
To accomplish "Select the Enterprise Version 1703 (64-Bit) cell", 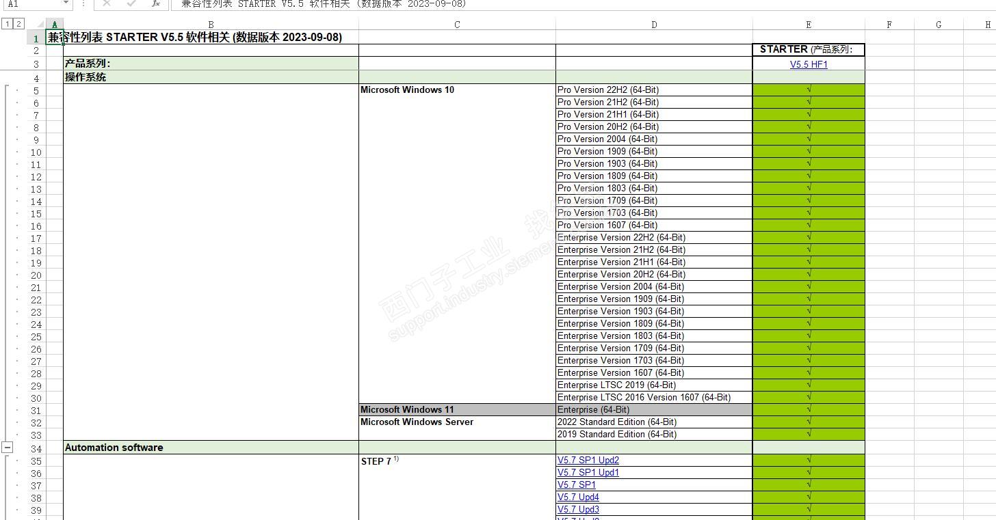I will 654,360.
